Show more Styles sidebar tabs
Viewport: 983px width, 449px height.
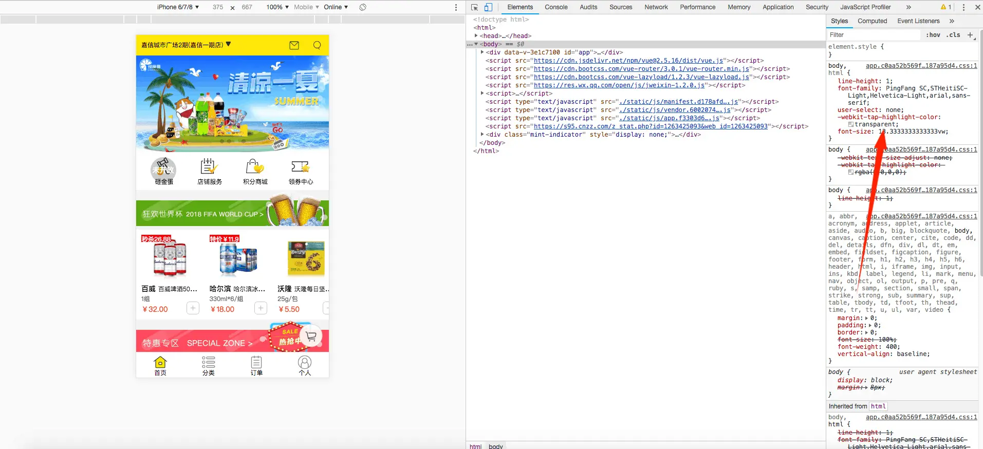pyautogui.click(x=952, y=21)
